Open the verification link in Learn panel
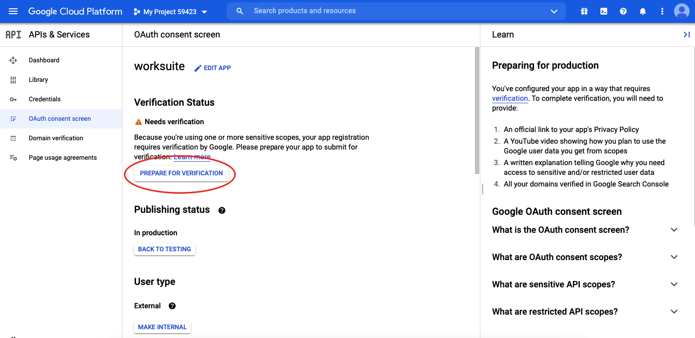 pos(510,98)
